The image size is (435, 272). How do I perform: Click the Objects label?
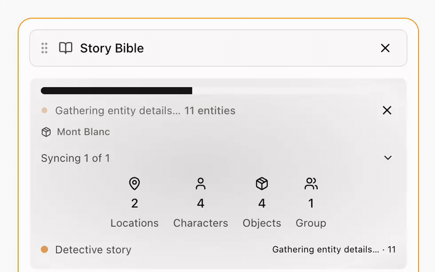click(262, 223)
